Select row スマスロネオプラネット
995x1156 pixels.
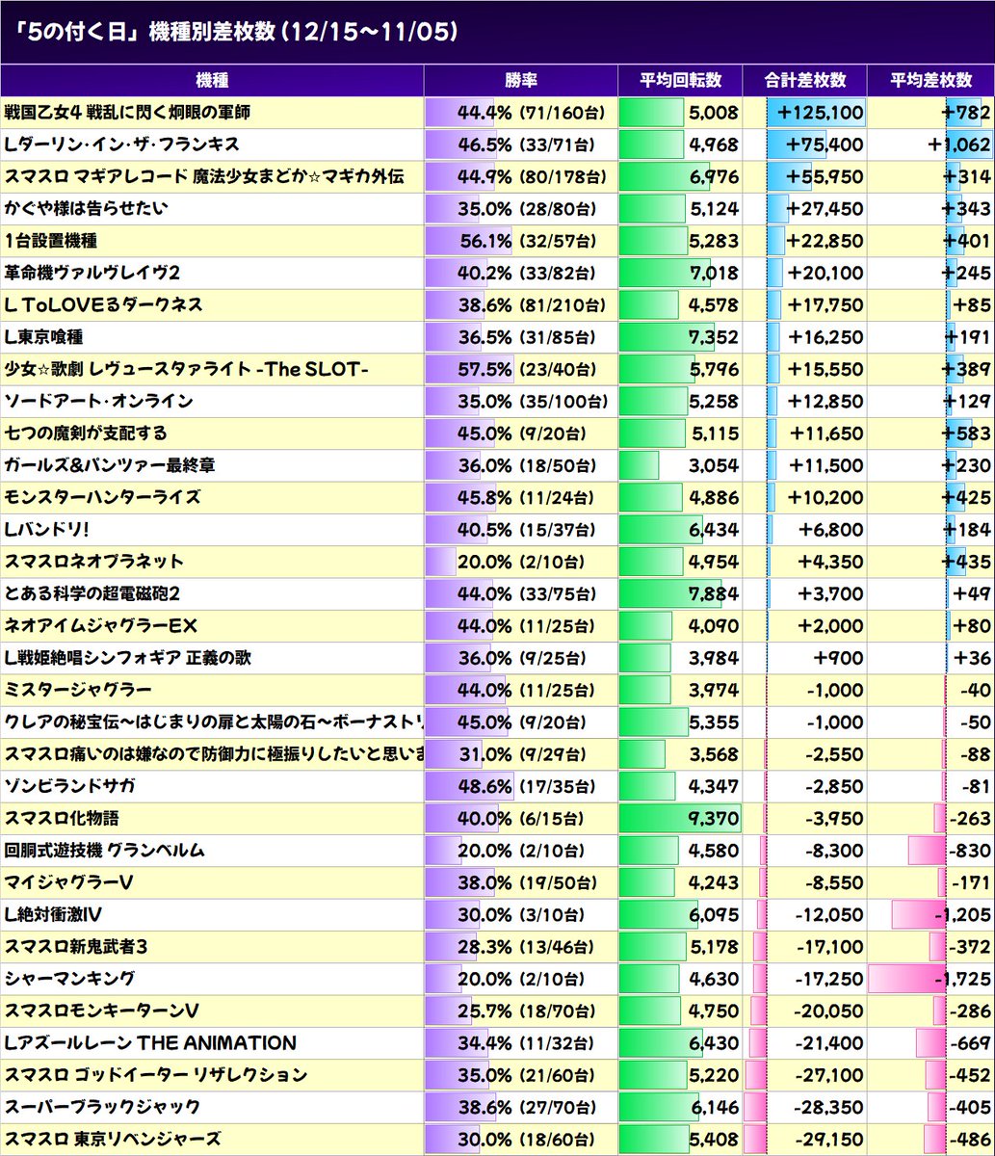coord(497,563)
